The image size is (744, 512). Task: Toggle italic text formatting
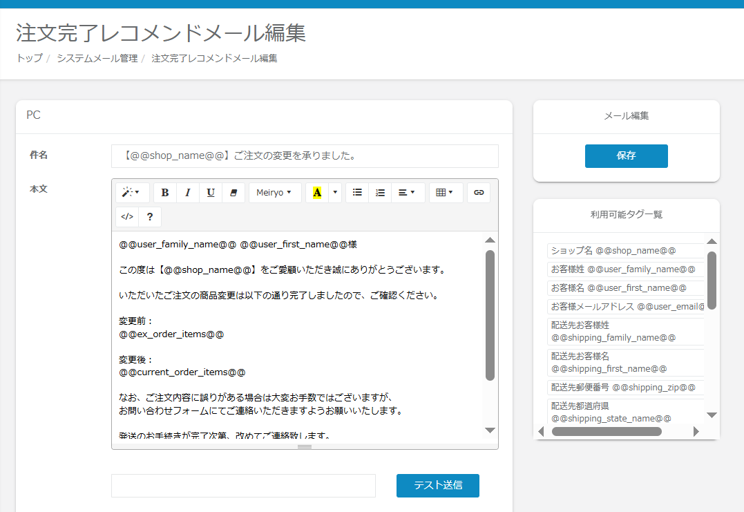click(188, 193)
